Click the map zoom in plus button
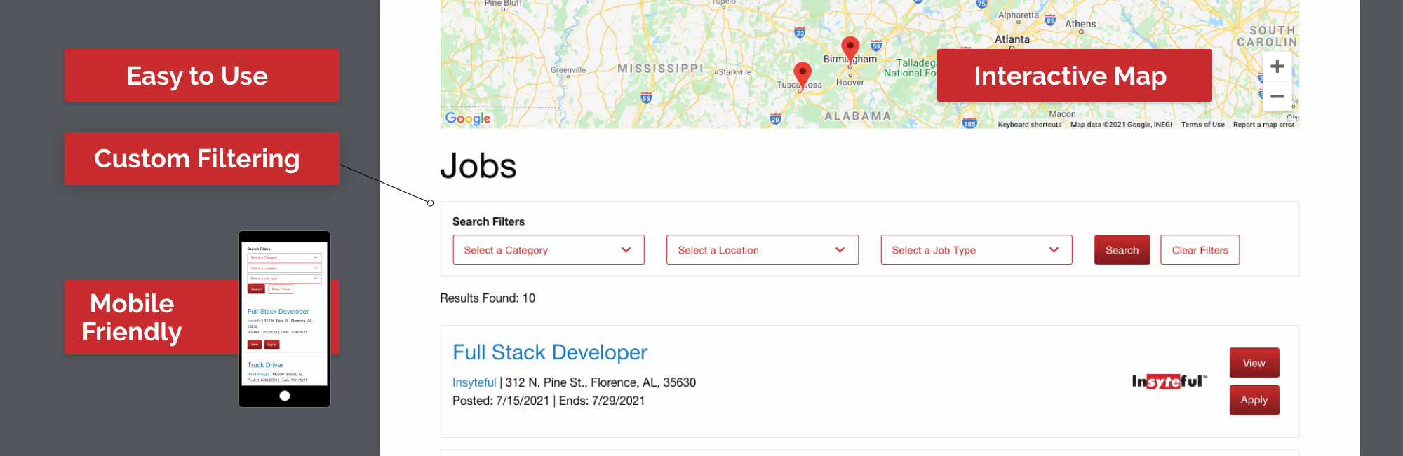Viewport: 1403px width, 456px height. 1277,67
